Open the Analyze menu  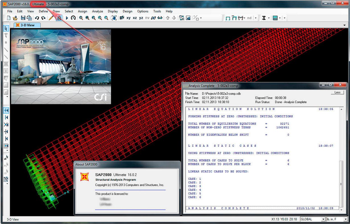click(x=97, y=11)
